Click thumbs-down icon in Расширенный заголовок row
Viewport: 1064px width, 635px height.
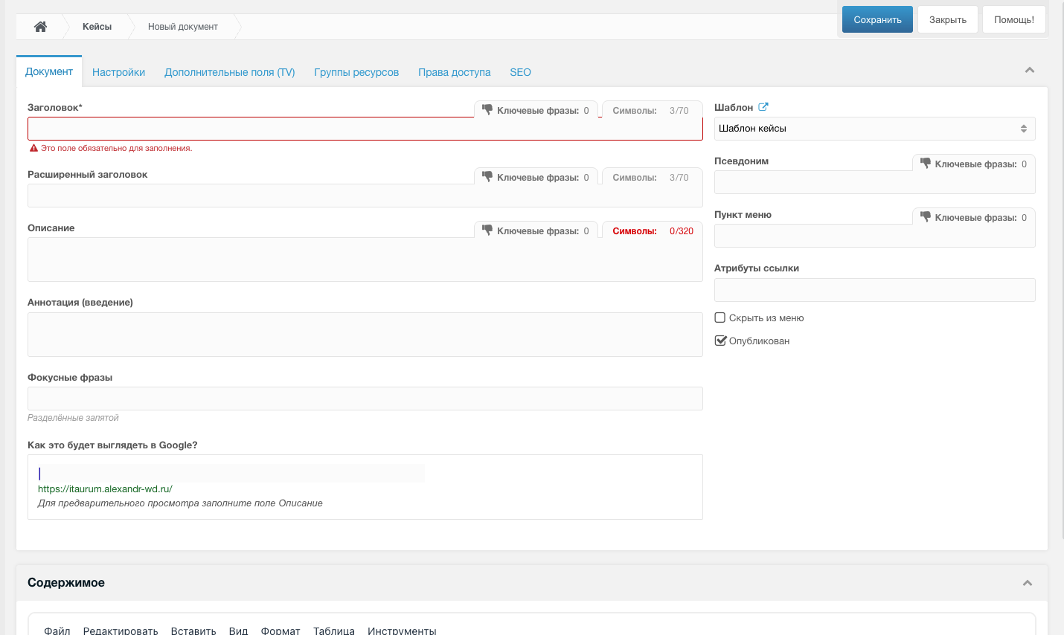[487, 177]
